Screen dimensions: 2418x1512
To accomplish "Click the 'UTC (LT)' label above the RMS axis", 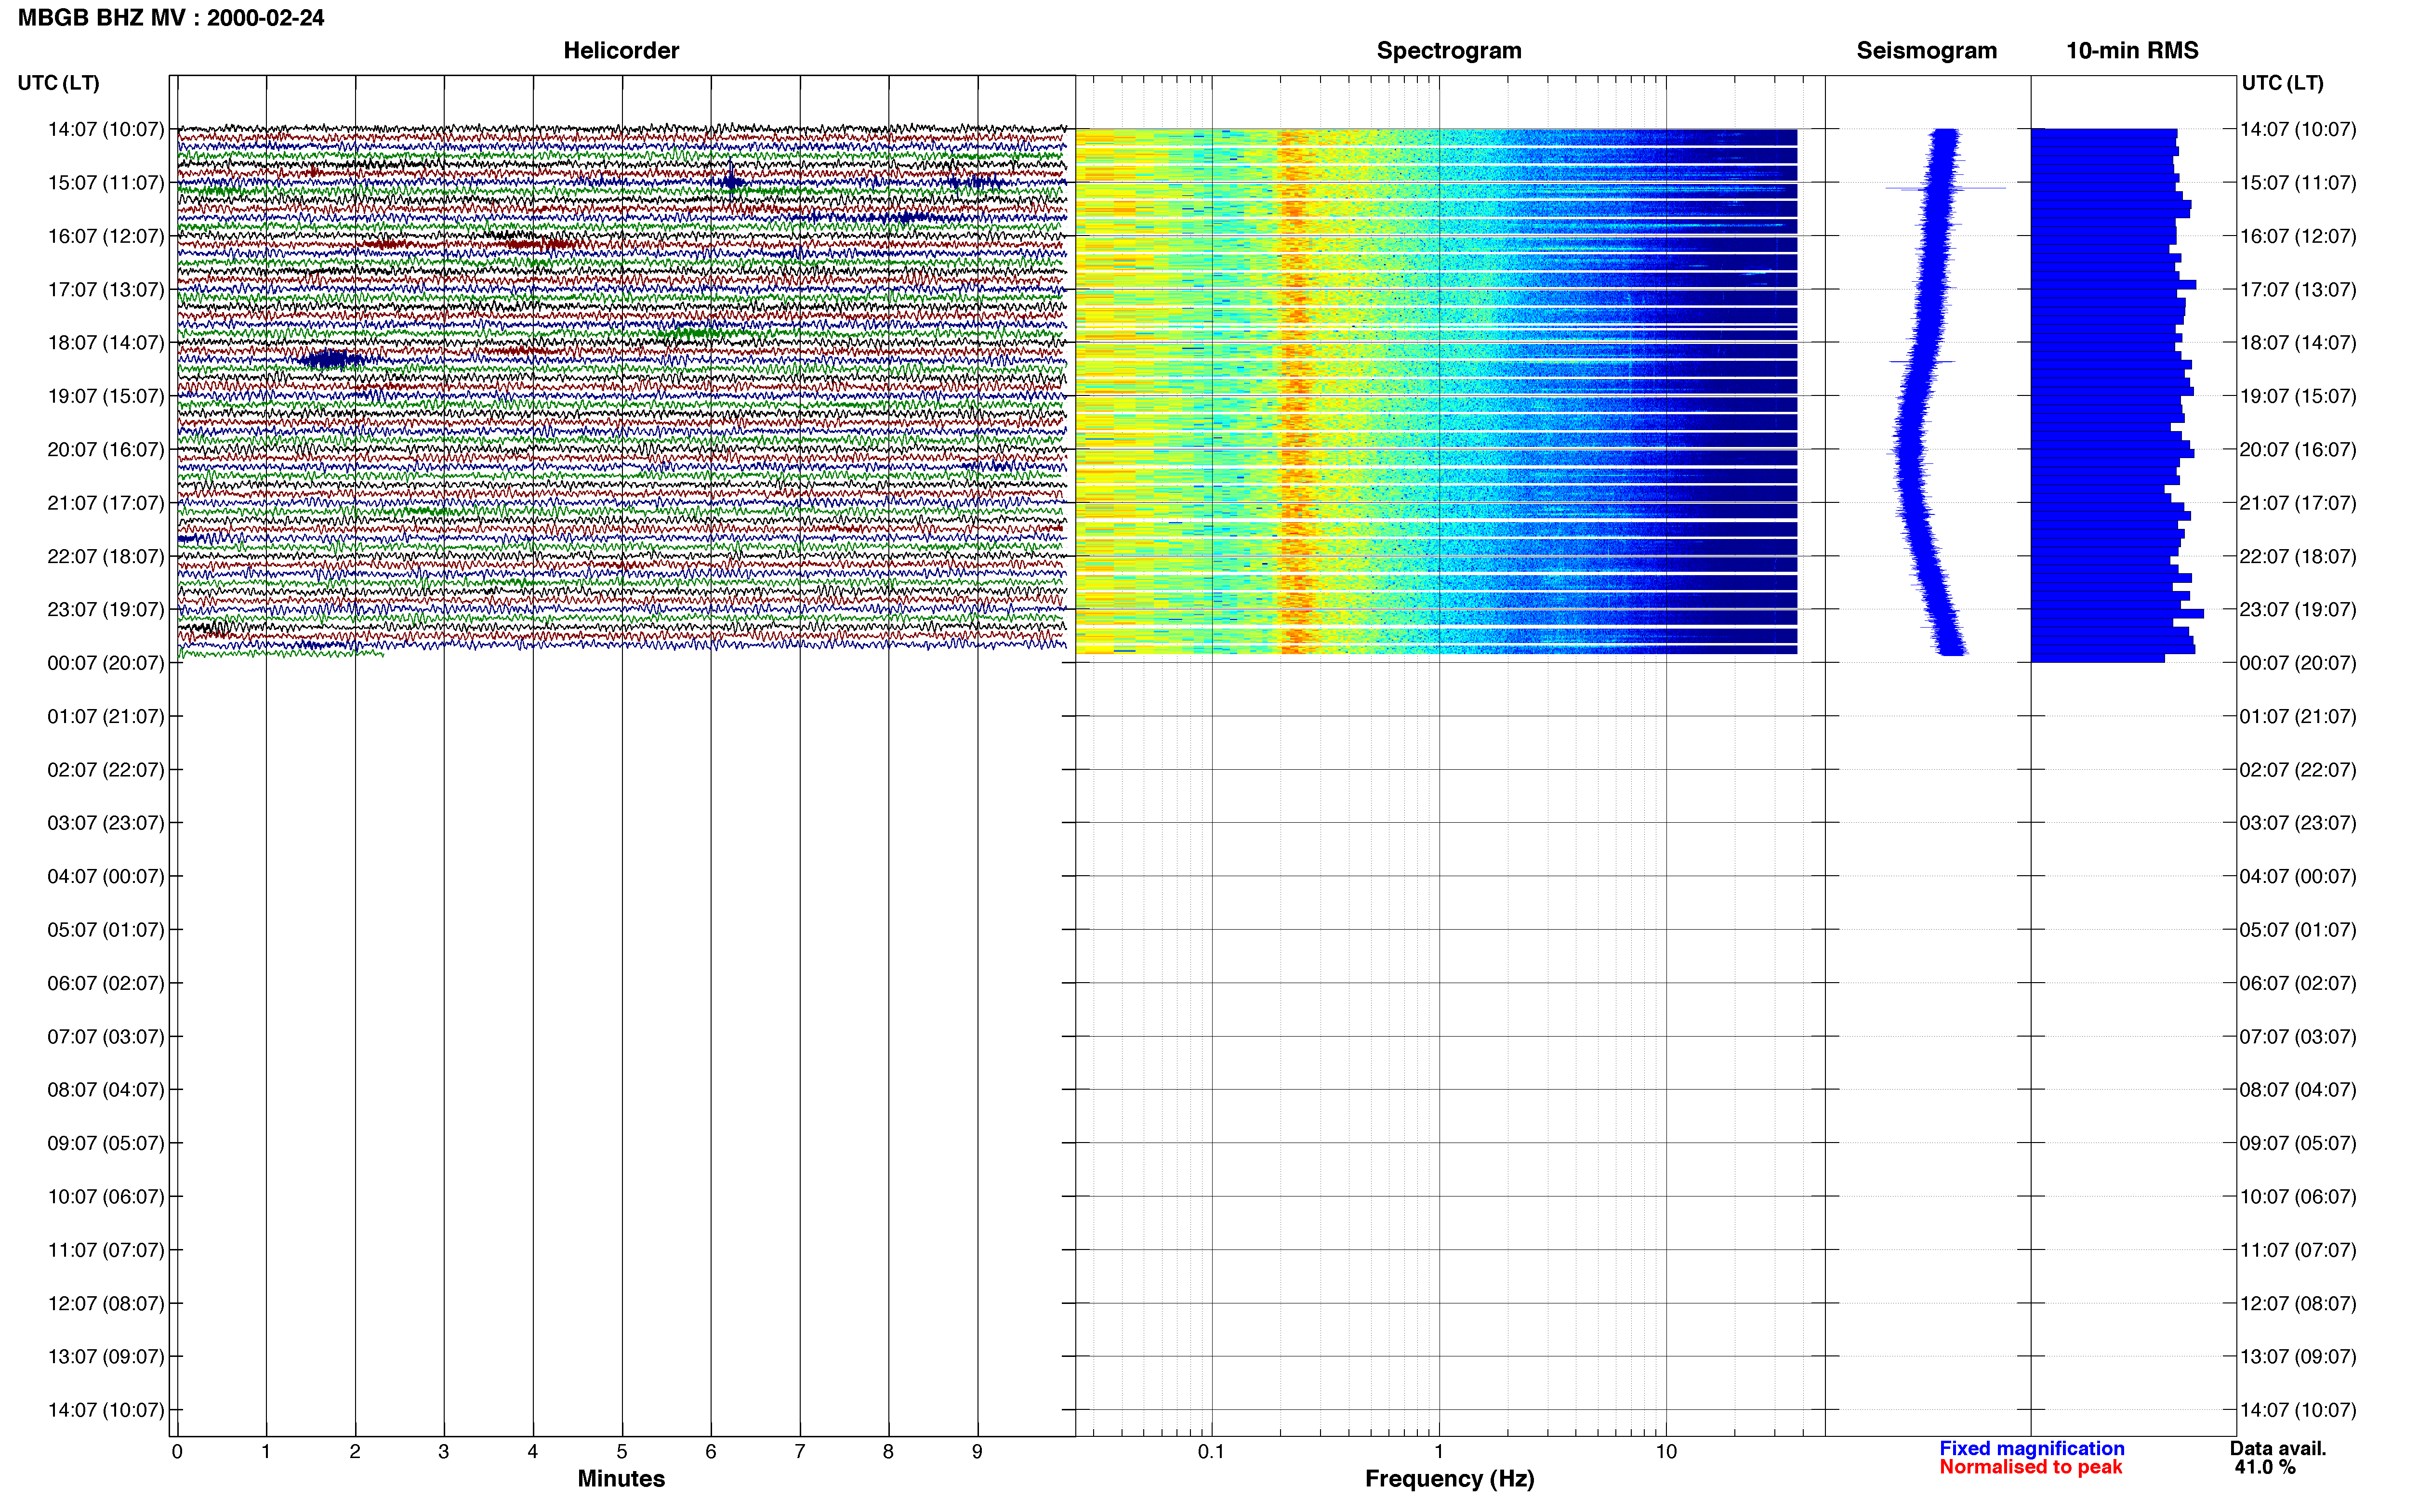I will pyautogui.click(x=2282, y=83).
